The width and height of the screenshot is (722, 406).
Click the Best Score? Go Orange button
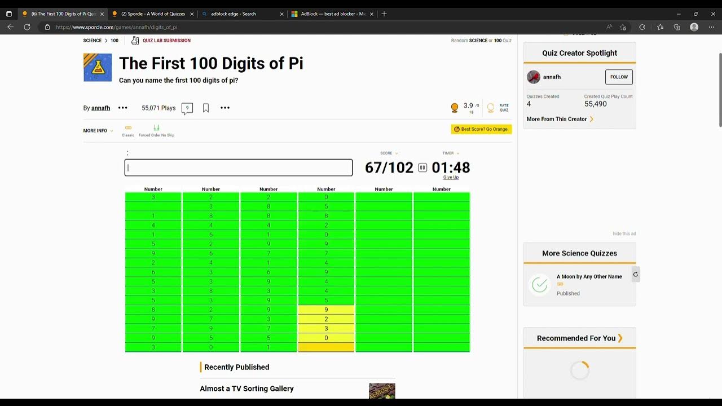pyautogui.click(x=481, y=129)
